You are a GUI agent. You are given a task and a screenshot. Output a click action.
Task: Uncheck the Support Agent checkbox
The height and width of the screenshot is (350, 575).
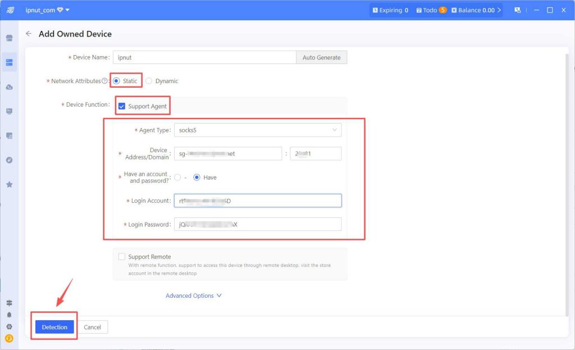pos(122,106)
